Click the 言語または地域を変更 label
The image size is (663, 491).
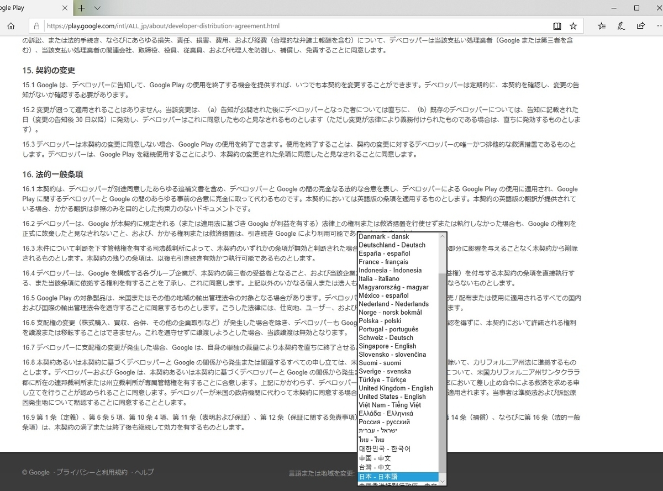[321, 473]
